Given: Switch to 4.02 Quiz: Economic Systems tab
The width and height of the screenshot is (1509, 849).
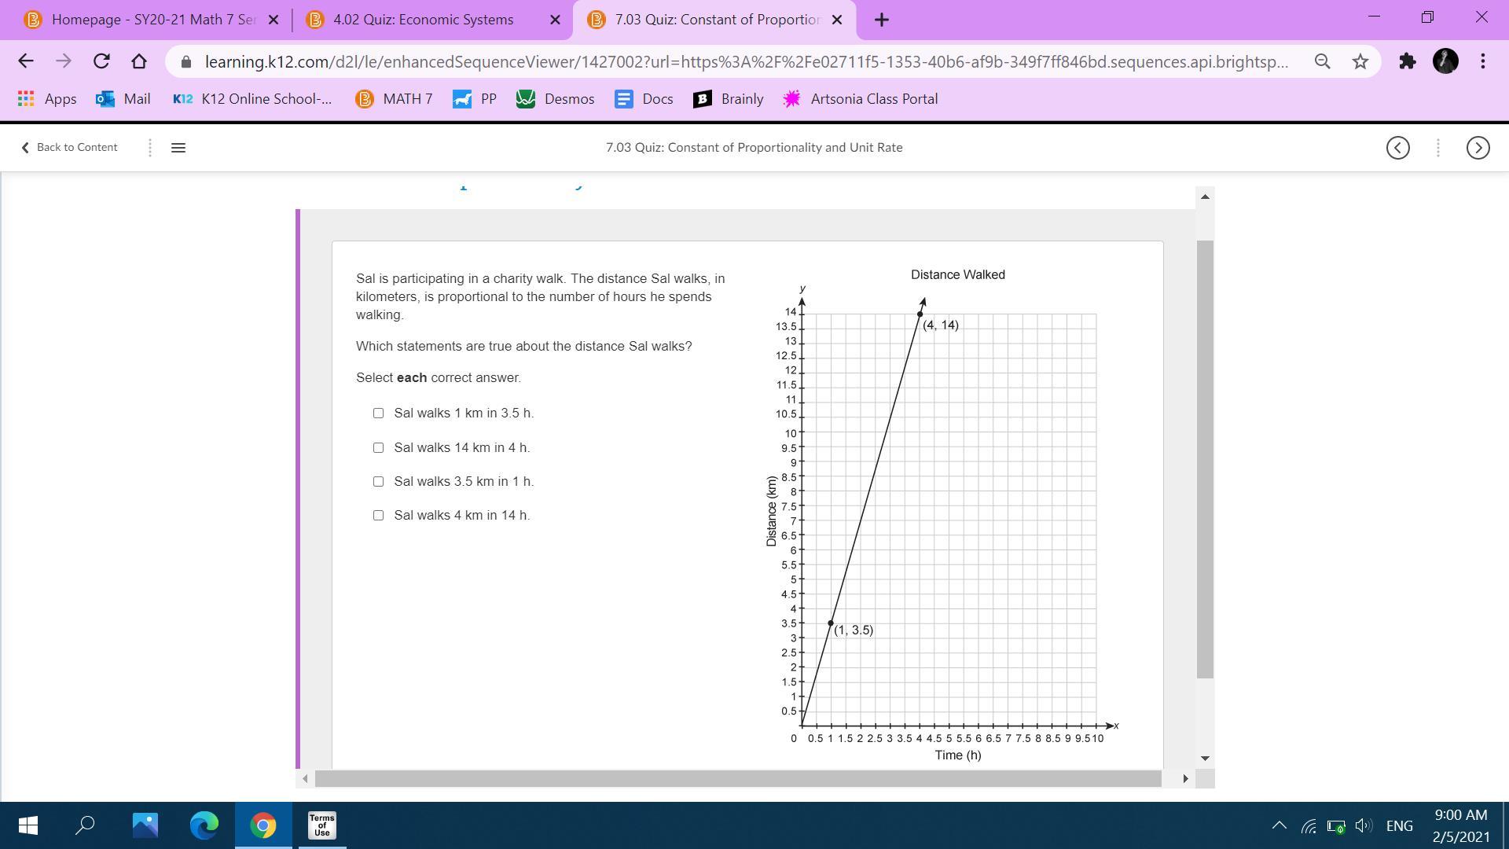Looking at the screenshot, I should click(x=423, y=20).
